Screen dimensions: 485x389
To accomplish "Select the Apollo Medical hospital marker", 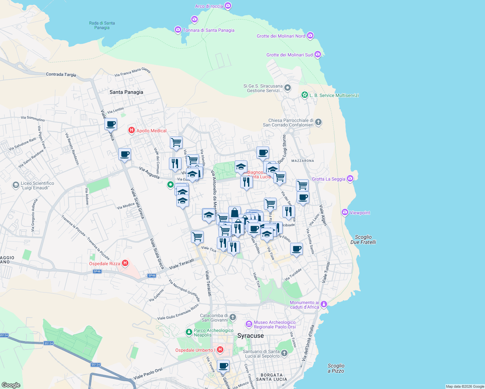I will coord(132,130).
